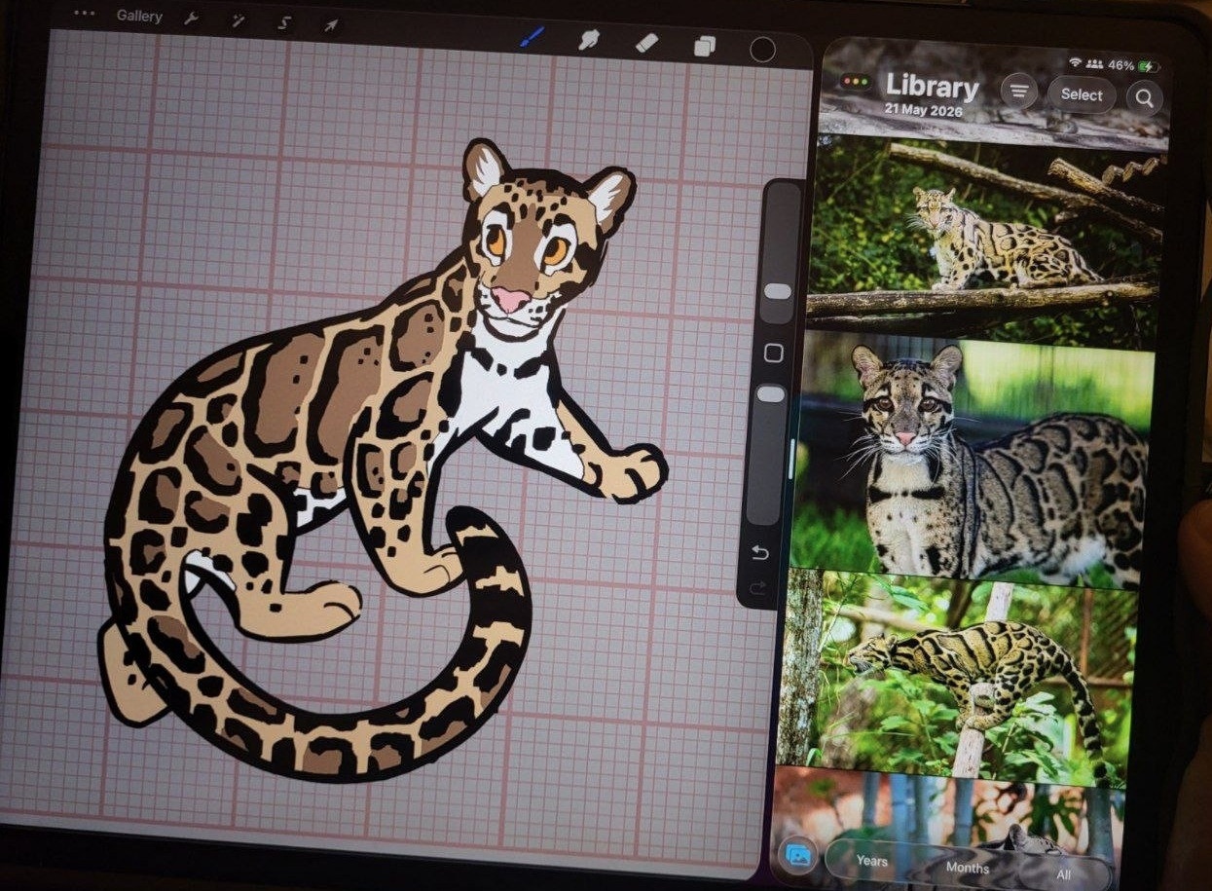Switch to Months view in Photos
Image resolution: width=1212 pixels, height=891 pixels.
(967, 867)
